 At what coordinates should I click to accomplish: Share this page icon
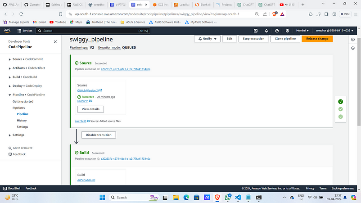coord(265,14)
